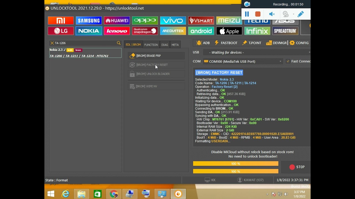355x199 pixels.
Task: Open Internet Explorer from taskbar
Action: pos(65,194)
